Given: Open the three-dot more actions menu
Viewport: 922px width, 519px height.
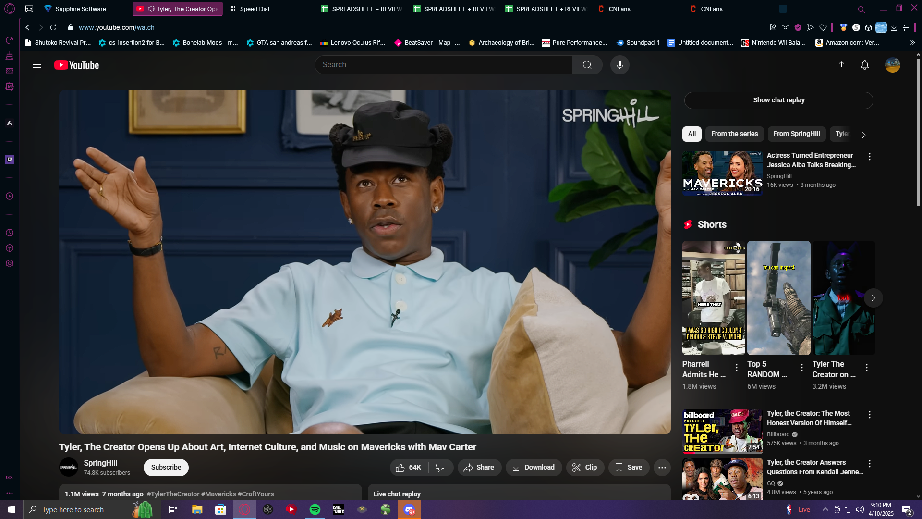Looking at the screenshot, I should [662, 467].
